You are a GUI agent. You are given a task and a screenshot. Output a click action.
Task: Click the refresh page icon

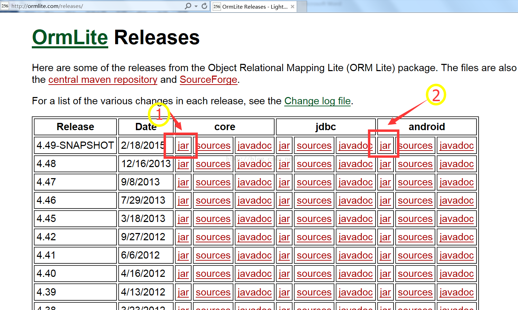tap(204, 6)
